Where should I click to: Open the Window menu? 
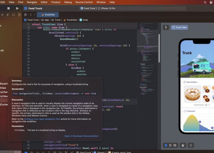point(101,2)
